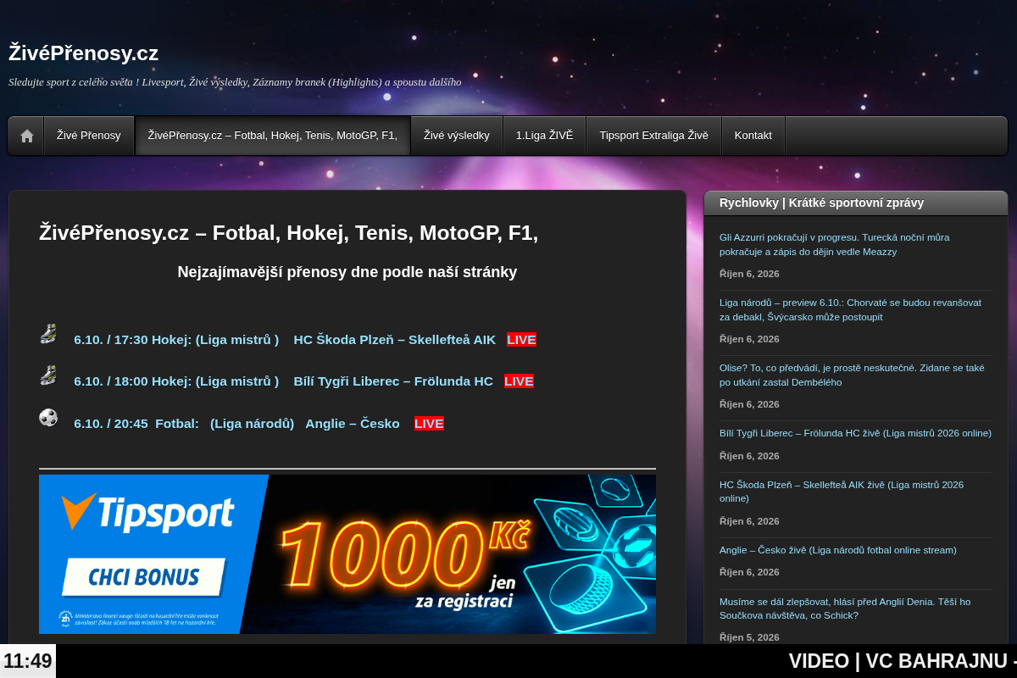
Task: Click the Tipsport logo in the banner
Action: [x=147, y=514]
